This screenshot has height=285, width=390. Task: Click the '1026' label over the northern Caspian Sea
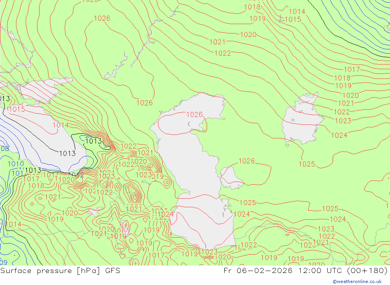point(195,114)
